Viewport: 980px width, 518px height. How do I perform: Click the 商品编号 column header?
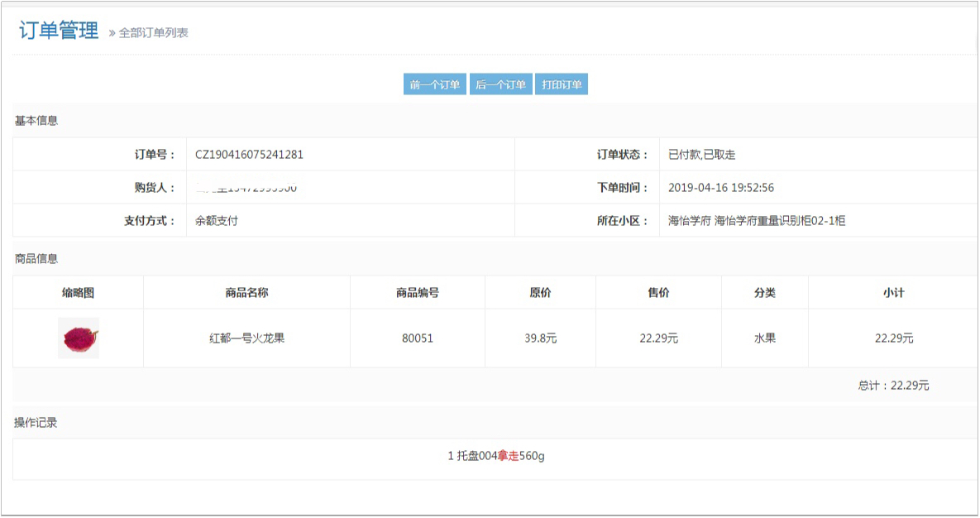pyautogui.click(x=417, y=293)
